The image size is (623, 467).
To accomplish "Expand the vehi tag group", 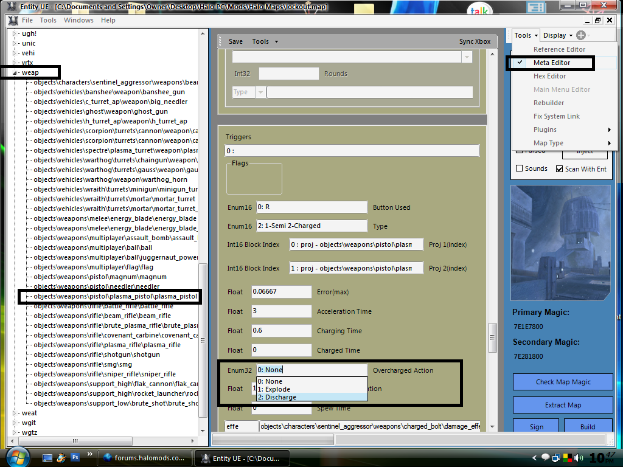I will (15, 54).
